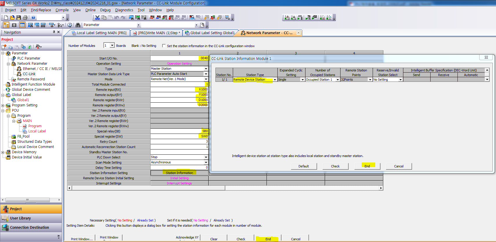This screenshot has width=496, height=242.
Task: Open User Library pane
Action: 31,218
